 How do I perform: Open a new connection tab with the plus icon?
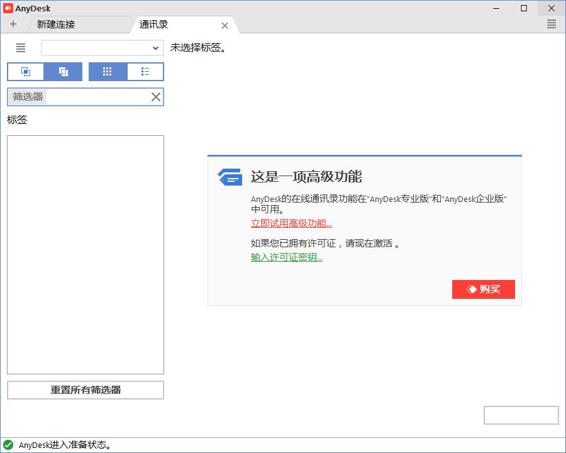tap(13, 23)
